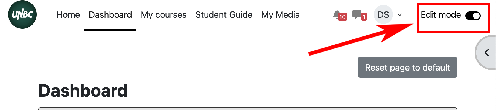The width and height of the screenshot is (496, 110).
Task: Click the red message count badge showing 1
Action: coord(364,17)
